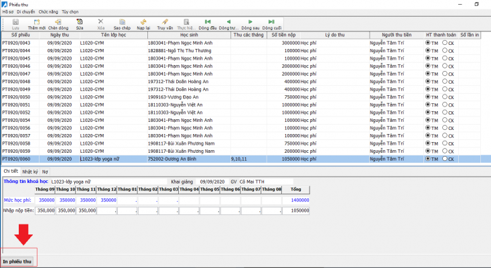
Task: Click the Chèn dòng (insert row) icon
Action: pos(58,22)
